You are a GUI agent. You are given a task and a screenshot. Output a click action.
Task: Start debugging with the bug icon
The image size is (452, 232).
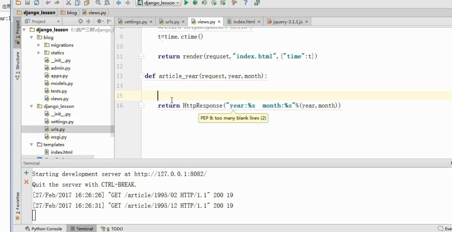pos(195,3)
